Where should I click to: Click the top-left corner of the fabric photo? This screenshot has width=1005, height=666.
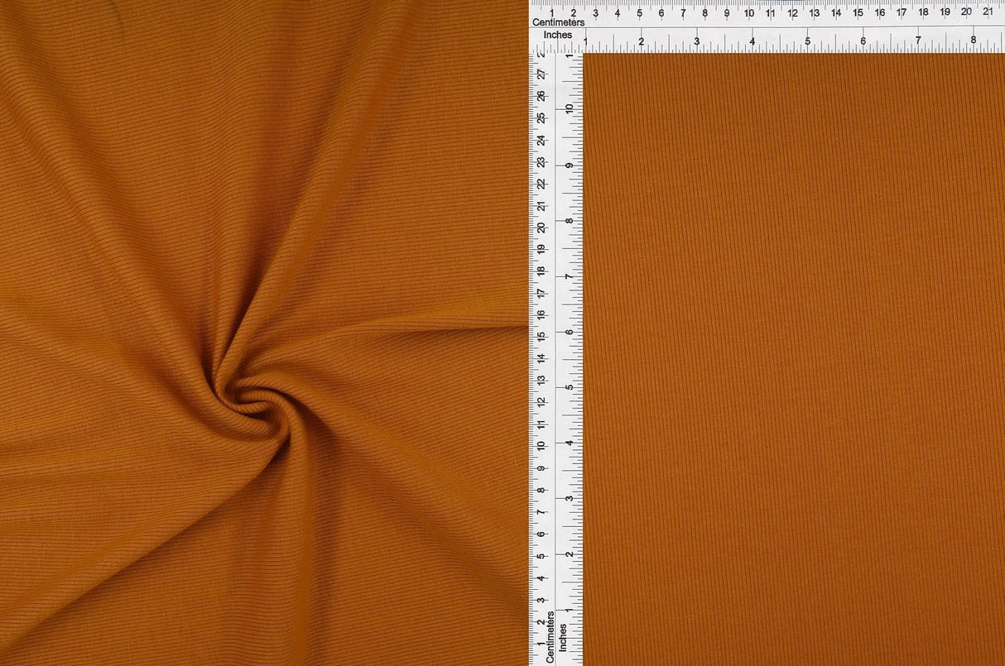[x=8, y=8]
